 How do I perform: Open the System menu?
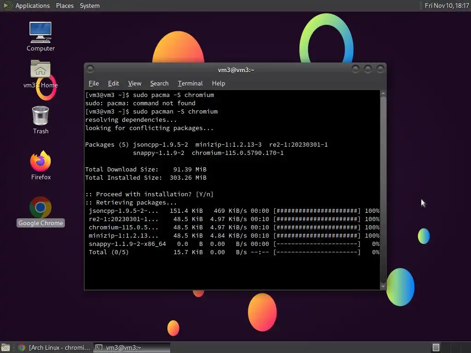(90, 6)
